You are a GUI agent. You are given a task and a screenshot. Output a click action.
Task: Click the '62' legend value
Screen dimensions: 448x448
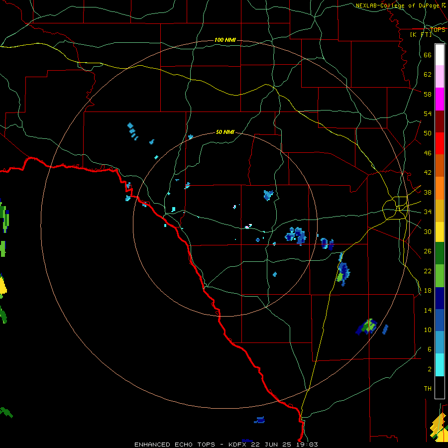coord(428,75)
